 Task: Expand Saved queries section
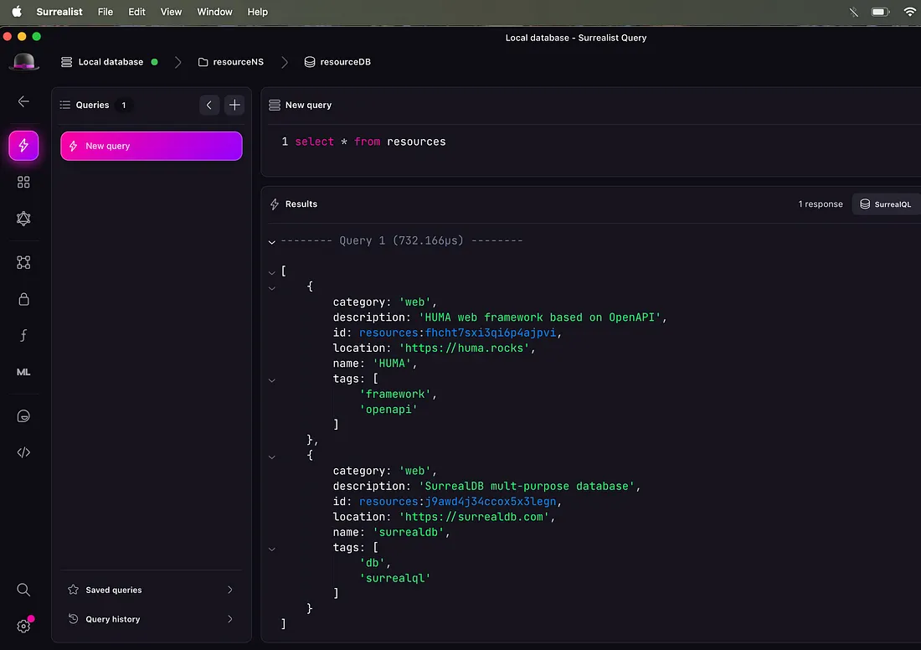(x=151, y=590)
